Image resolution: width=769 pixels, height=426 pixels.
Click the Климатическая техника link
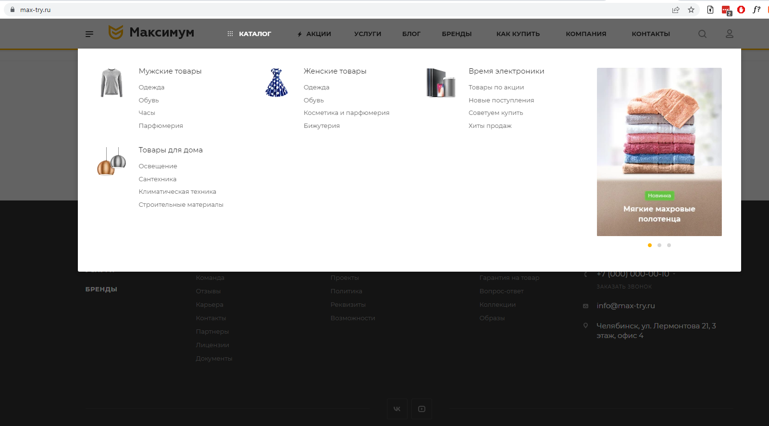(177, 191)
